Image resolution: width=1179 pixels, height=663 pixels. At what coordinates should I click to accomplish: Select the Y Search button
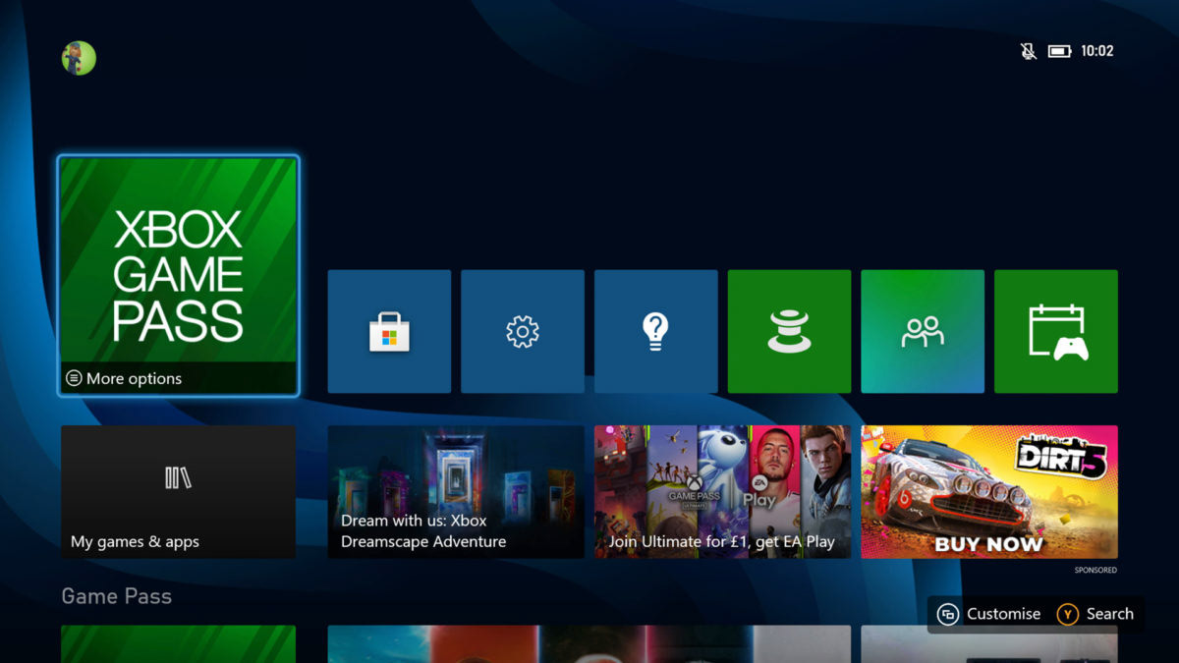[1095, 614]
